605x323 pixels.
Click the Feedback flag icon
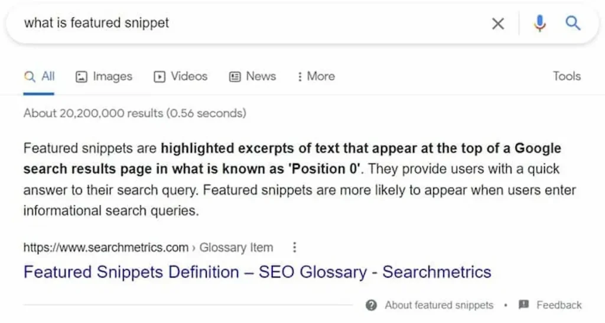tap(523, 305)
